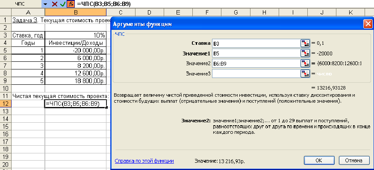Open the name box dropdown arrow
This screenshot has width=374, height=170.
pyautogui.click(x=45, y=4)
